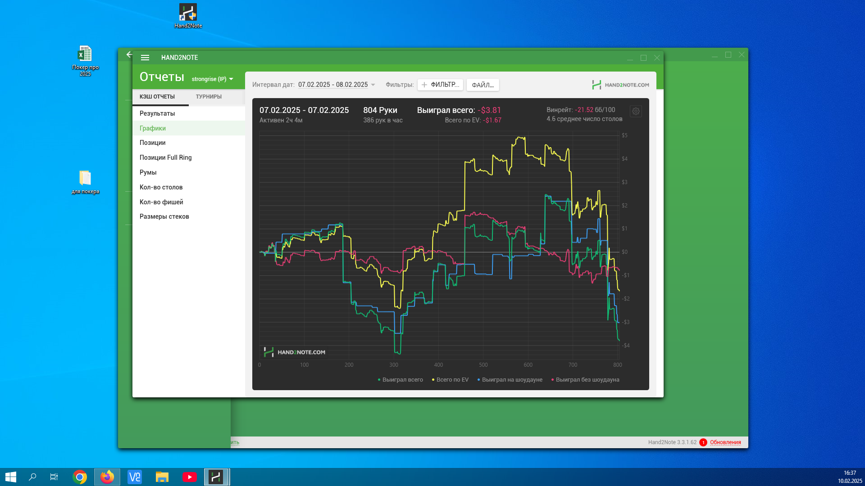The width and height of the screenshot is (865, 486).
Task: Click the 'Отчеты' heading
Action: coord(162,77)
